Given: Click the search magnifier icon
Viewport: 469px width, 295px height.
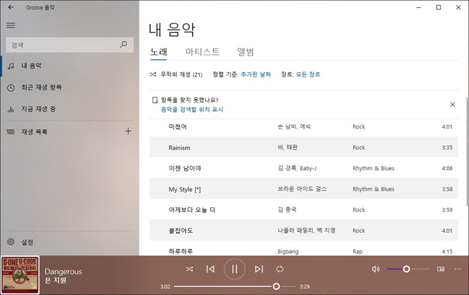Looking at the screenshot, I should (123, 45).
